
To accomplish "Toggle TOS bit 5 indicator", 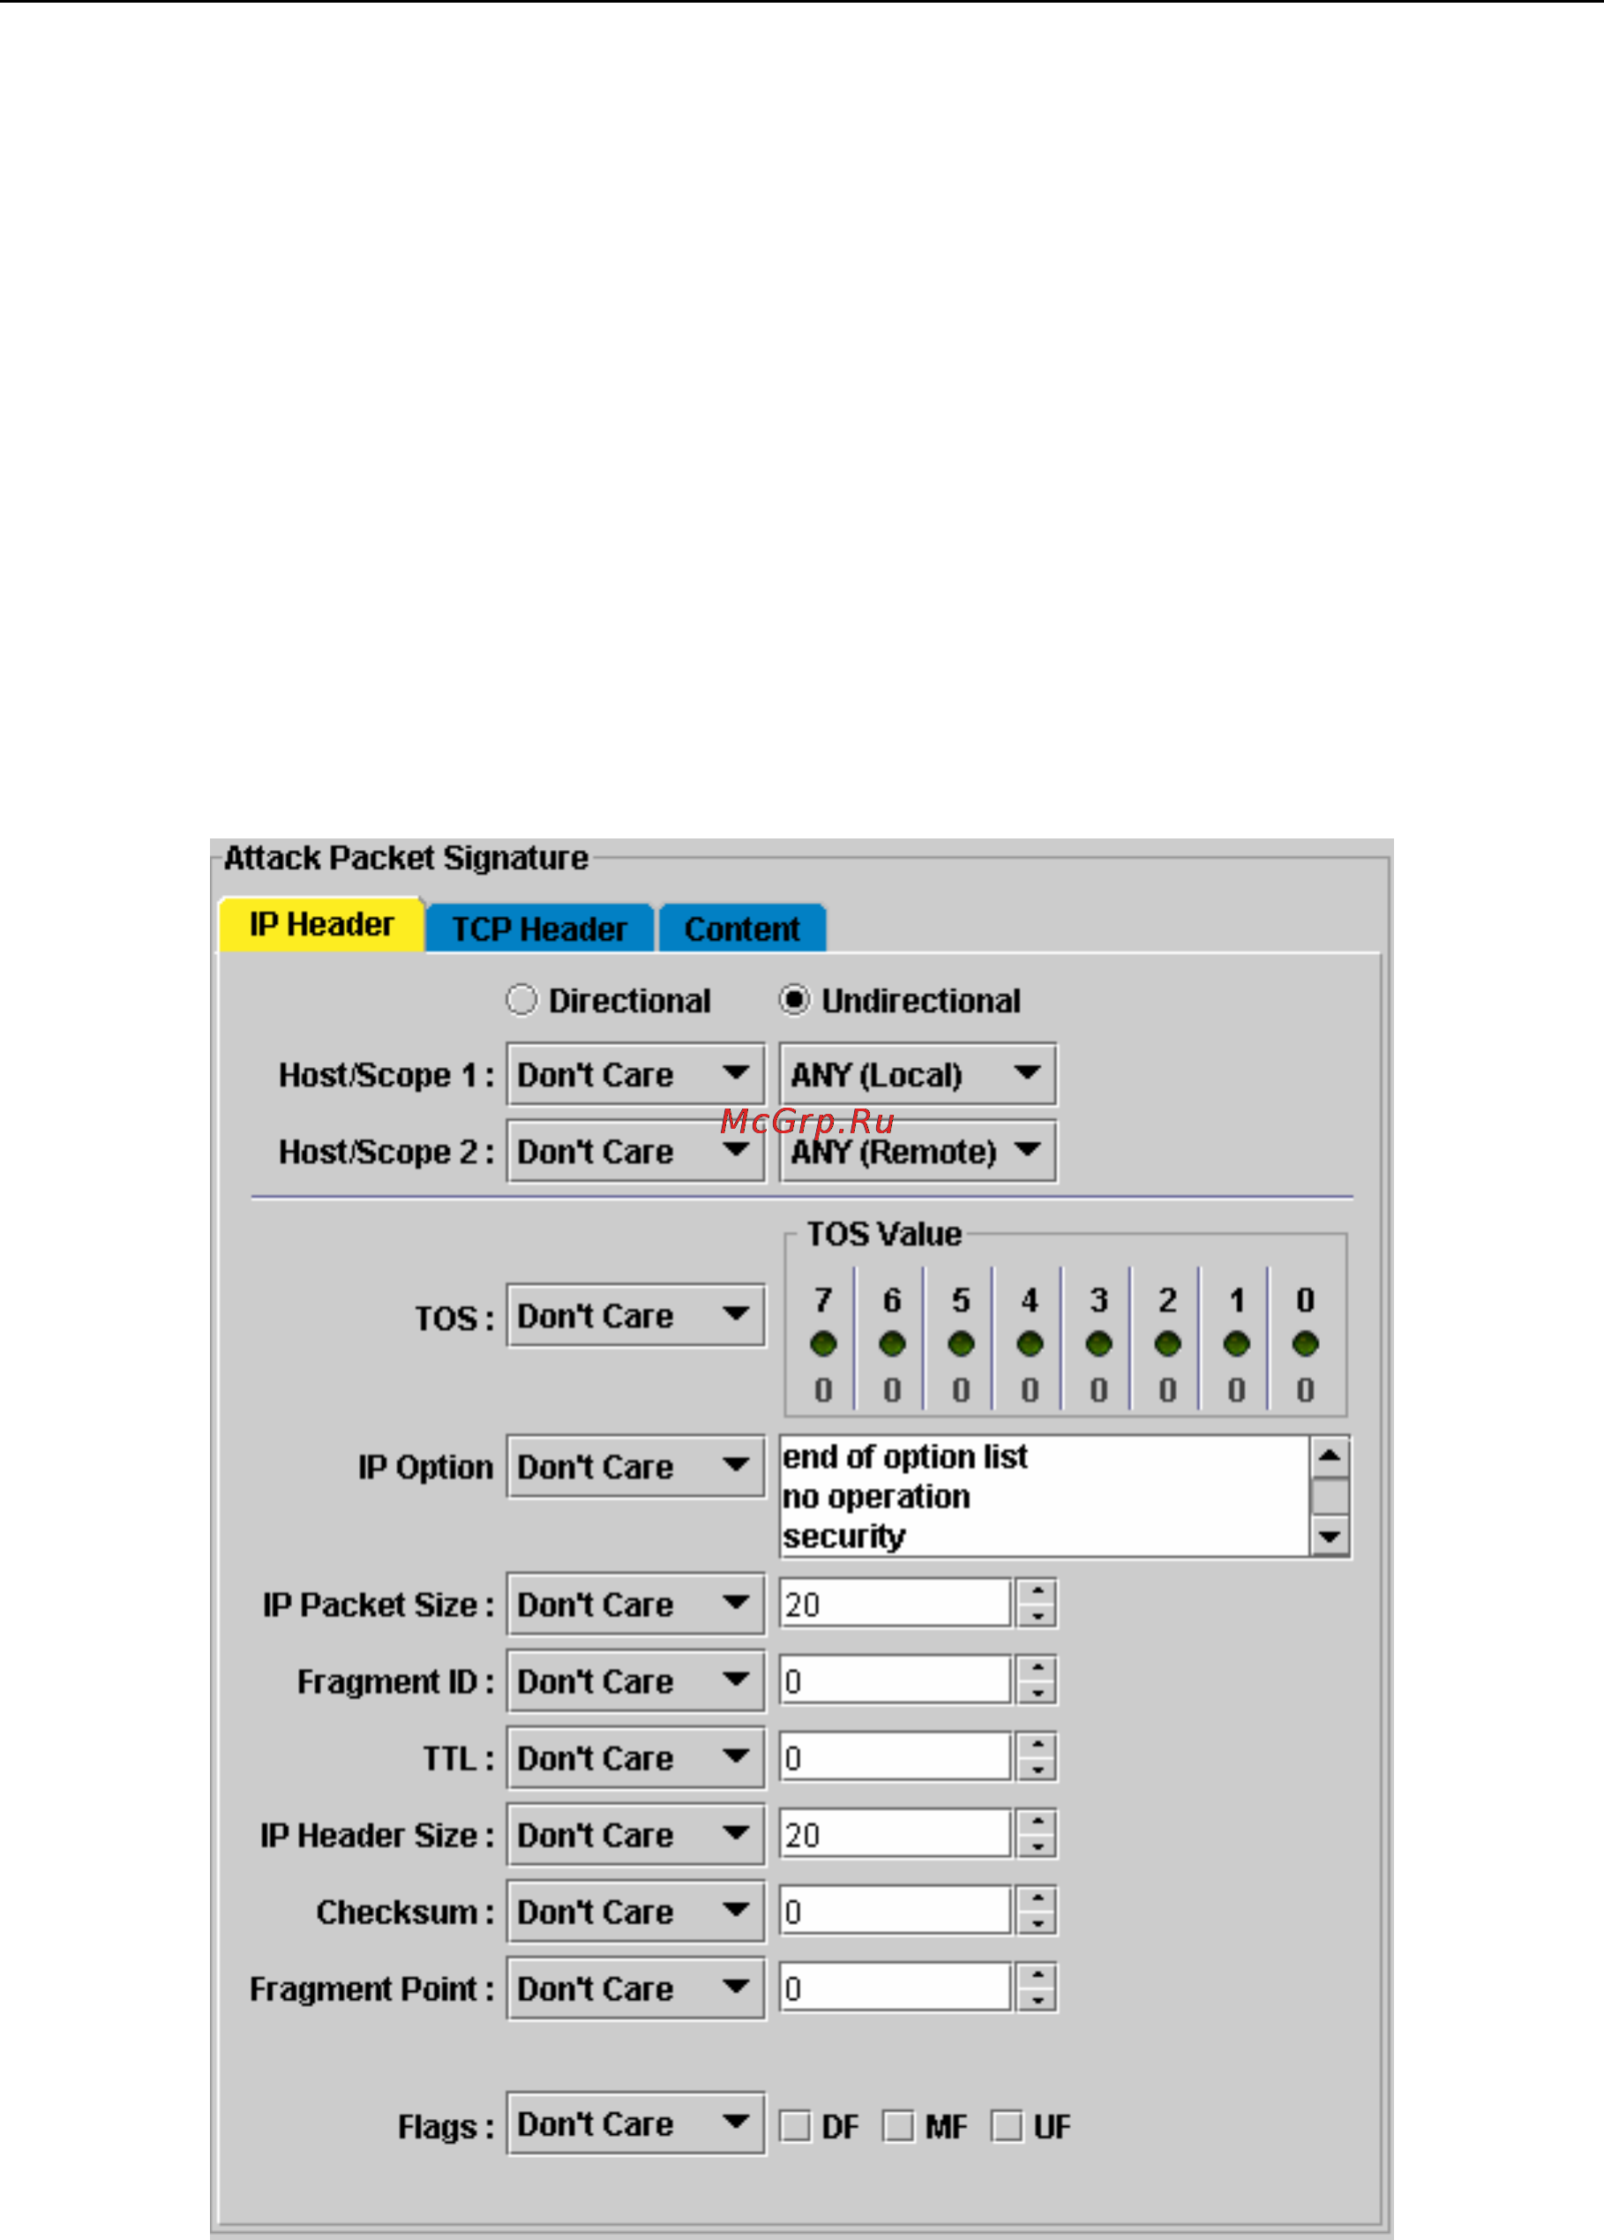I will [962, 1344].
